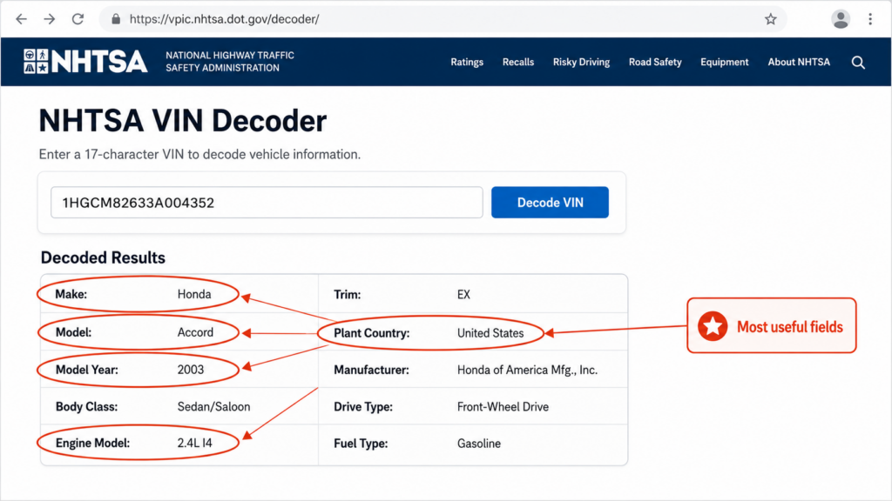
Task: Click the NHTSA logo in the header
Action: (85, 62)
